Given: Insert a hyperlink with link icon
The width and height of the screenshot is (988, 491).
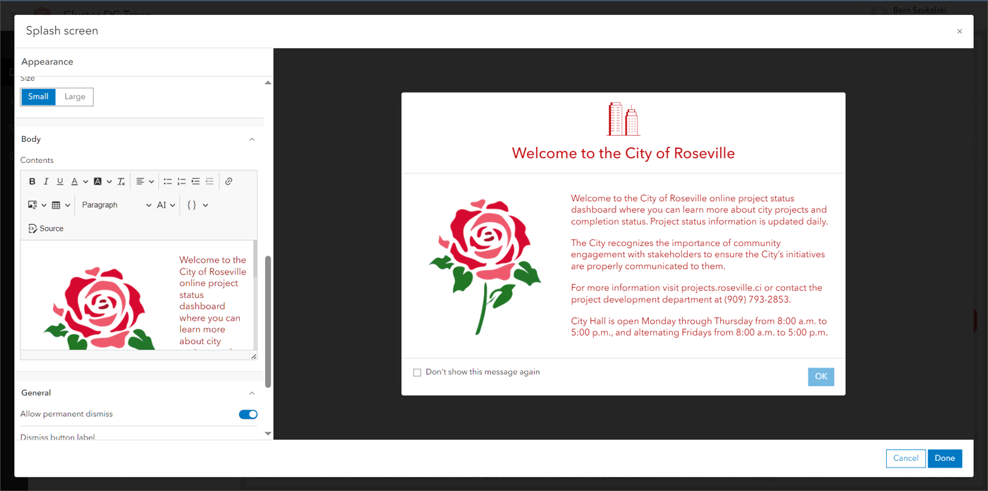Looking at the screenshot, I should point(228,181).
